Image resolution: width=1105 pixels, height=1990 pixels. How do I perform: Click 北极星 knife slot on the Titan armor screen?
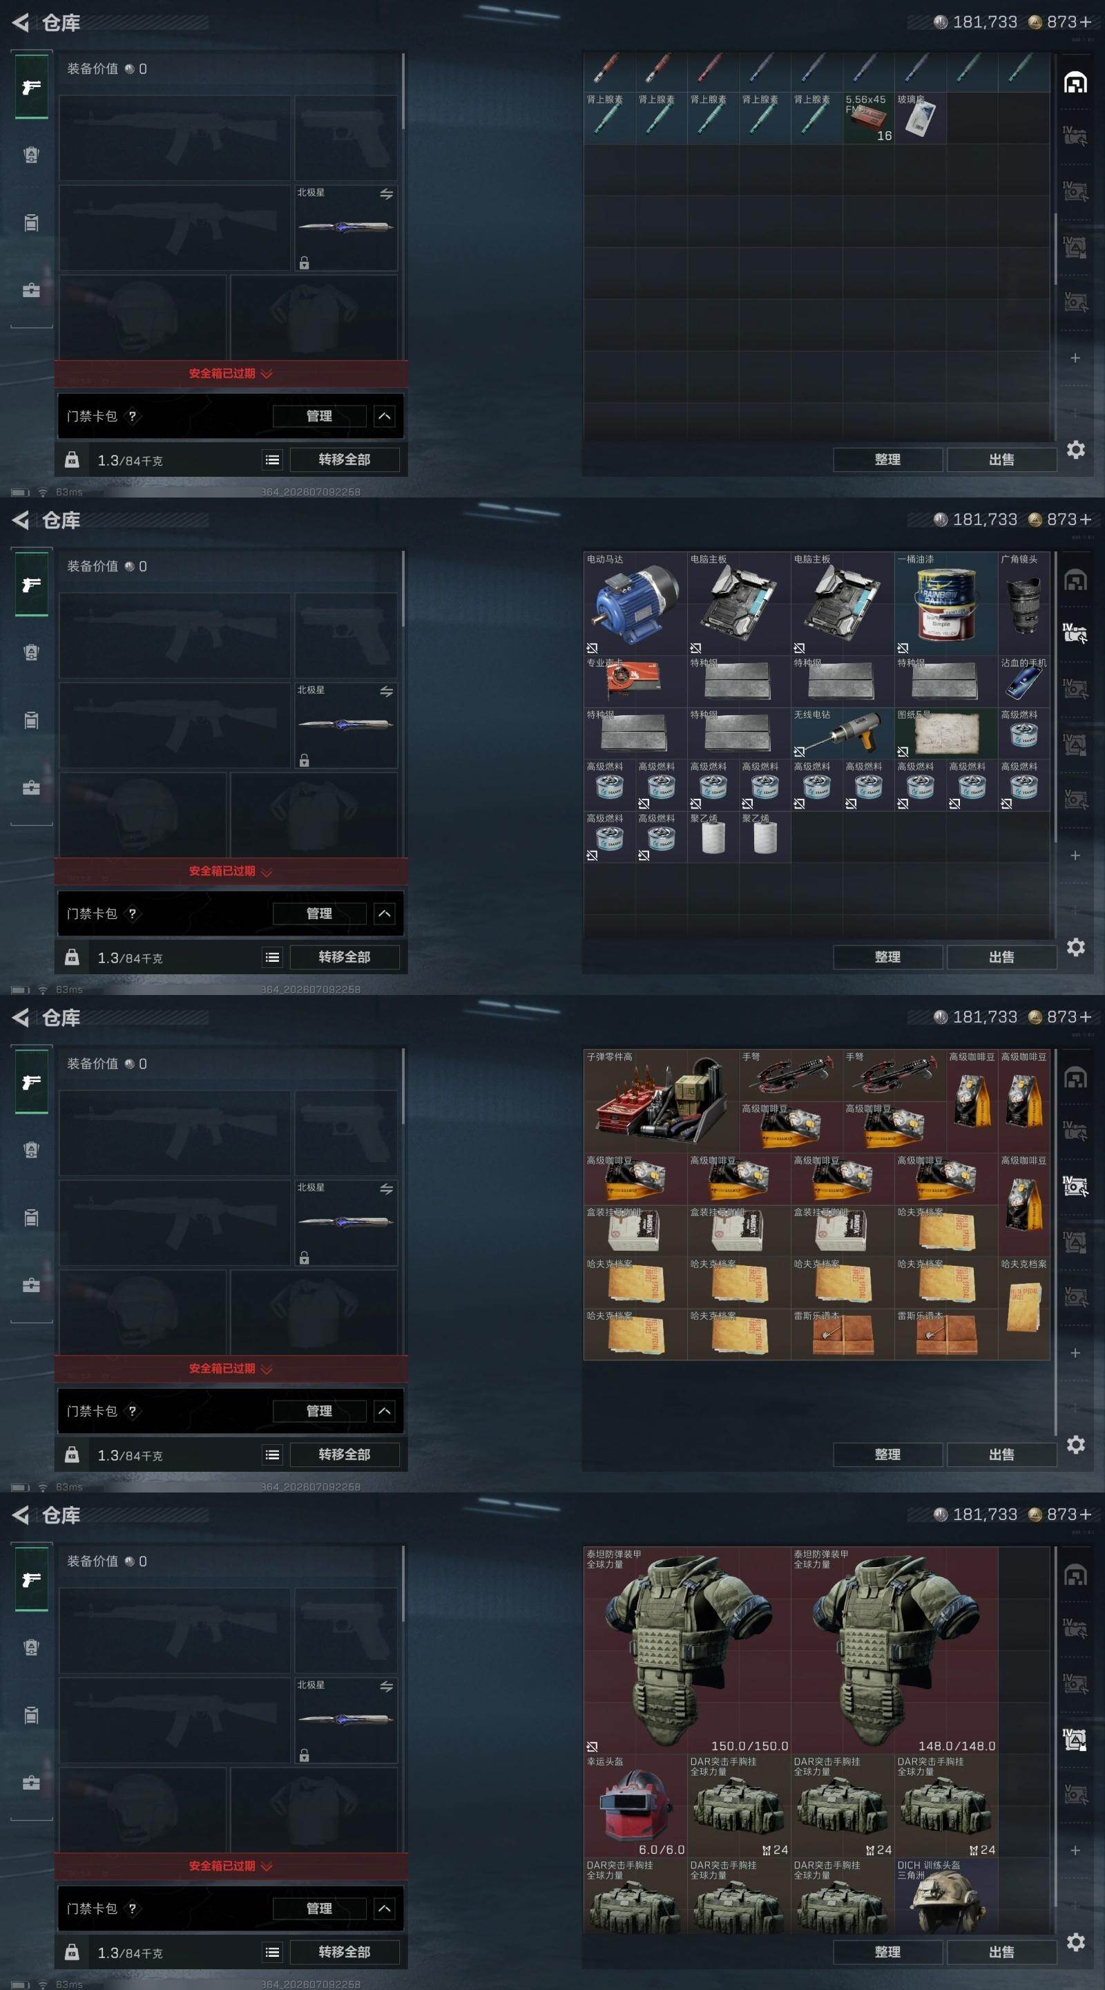click(x=346, y=1720)
